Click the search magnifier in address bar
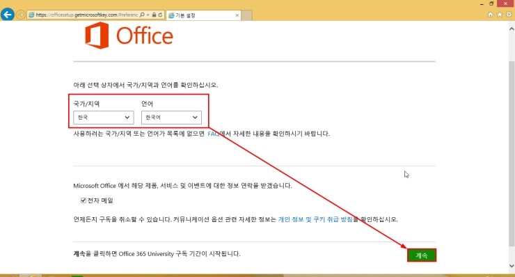The image size is (515, 277). point(142,15)
